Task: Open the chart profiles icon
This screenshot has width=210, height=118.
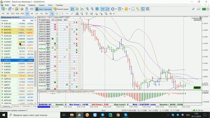Action: [10, 9]
